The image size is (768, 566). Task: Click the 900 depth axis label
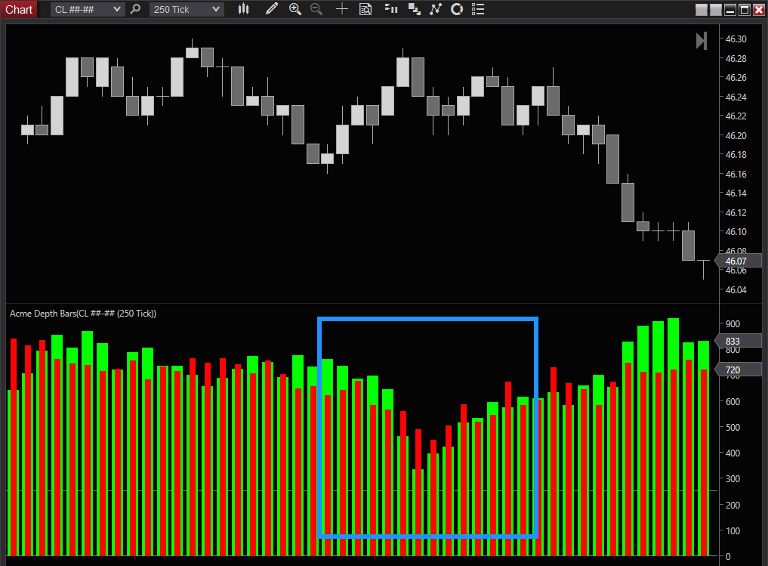733,324
